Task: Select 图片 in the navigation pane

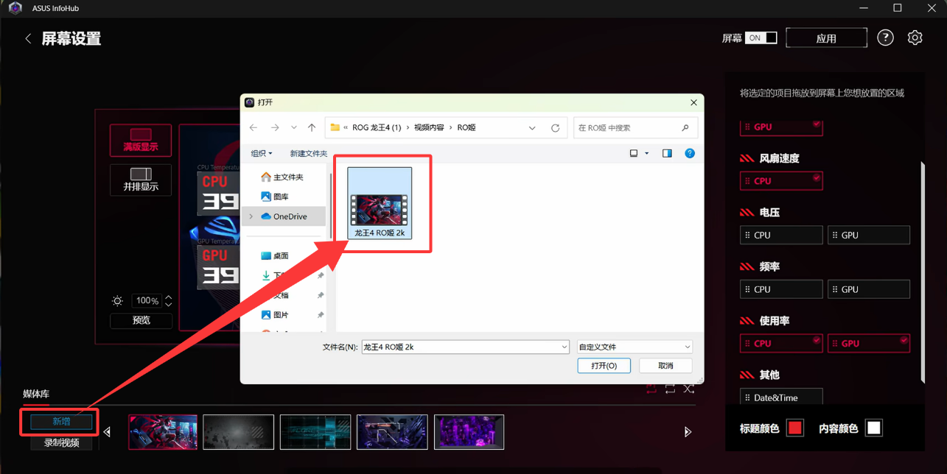Action: pos(275,314)
